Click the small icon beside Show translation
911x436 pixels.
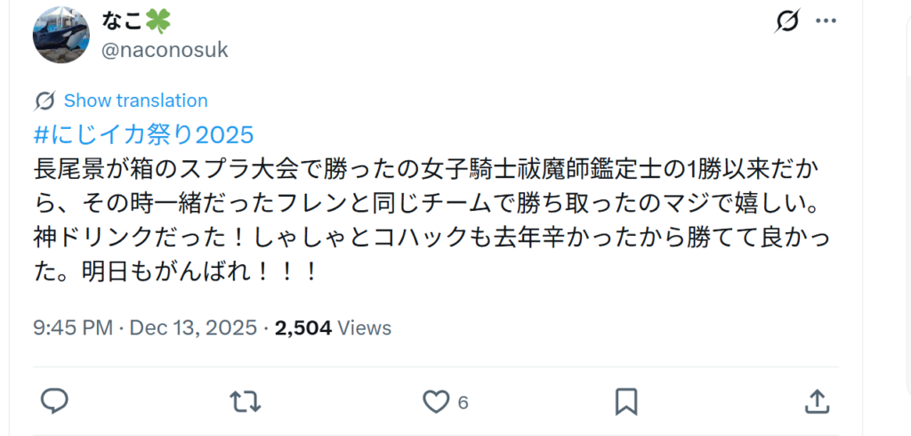coord(45,101)
